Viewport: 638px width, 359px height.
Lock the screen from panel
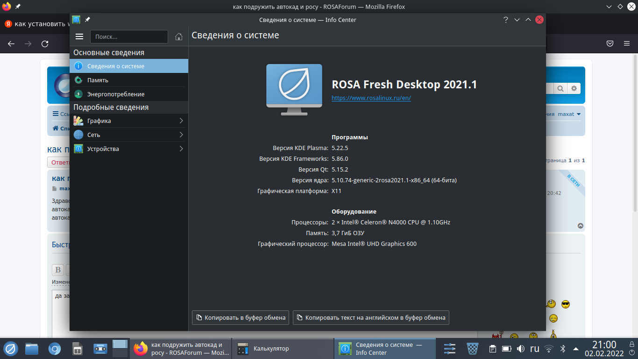pos(633,344)
